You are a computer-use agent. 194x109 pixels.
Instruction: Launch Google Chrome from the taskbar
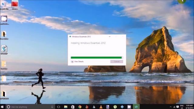(80, 107)
